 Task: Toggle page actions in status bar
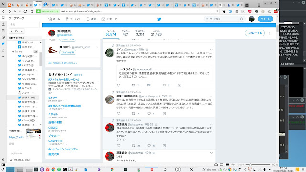pyautogui.click(x=233, y=164)
